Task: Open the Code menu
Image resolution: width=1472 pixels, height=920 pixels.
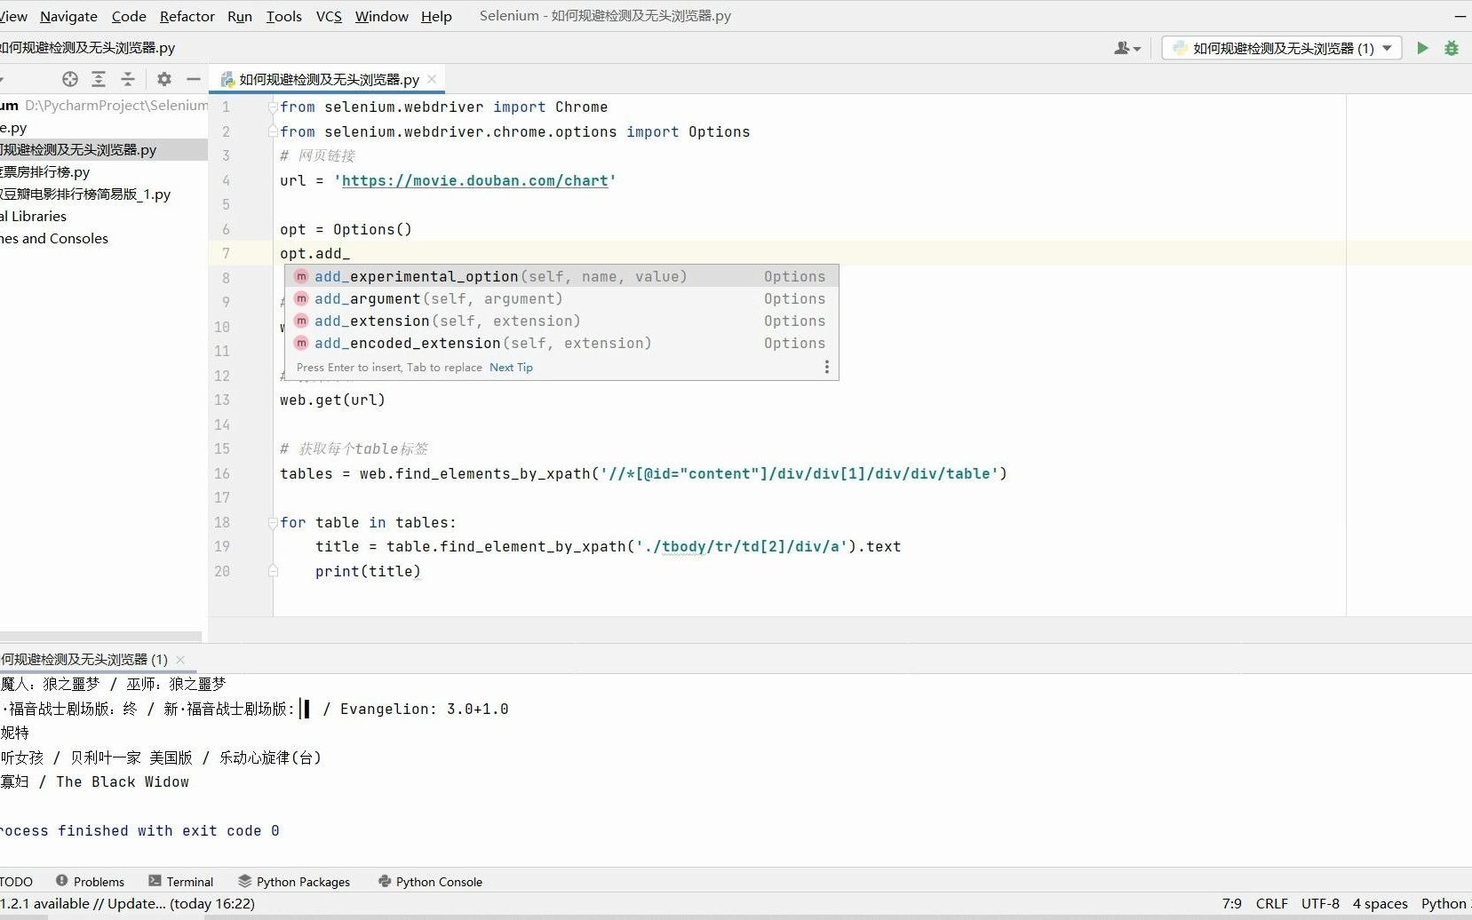Action: click(129, 16)
